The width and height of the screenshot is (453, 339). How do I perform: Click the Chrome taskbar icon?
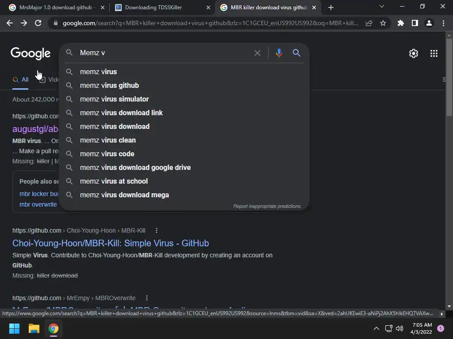click(x=54, y=328)
